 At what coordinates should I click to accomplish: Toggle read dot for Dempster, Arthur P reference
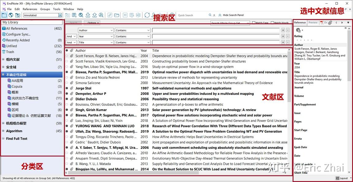67,94
